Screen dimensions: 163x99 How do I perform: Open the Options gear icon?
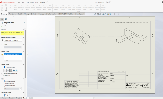[x=6, y=10]
